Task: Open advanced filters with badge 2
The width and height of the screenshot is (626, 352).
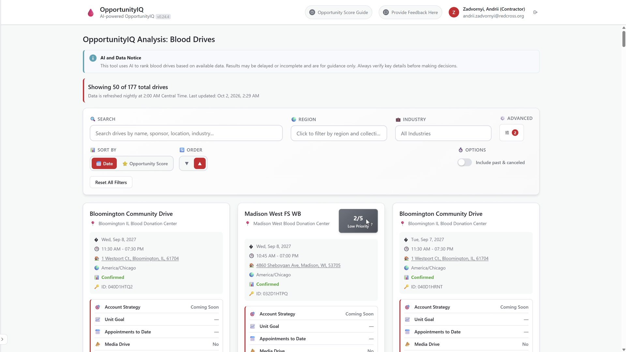Action: [512, 133]
